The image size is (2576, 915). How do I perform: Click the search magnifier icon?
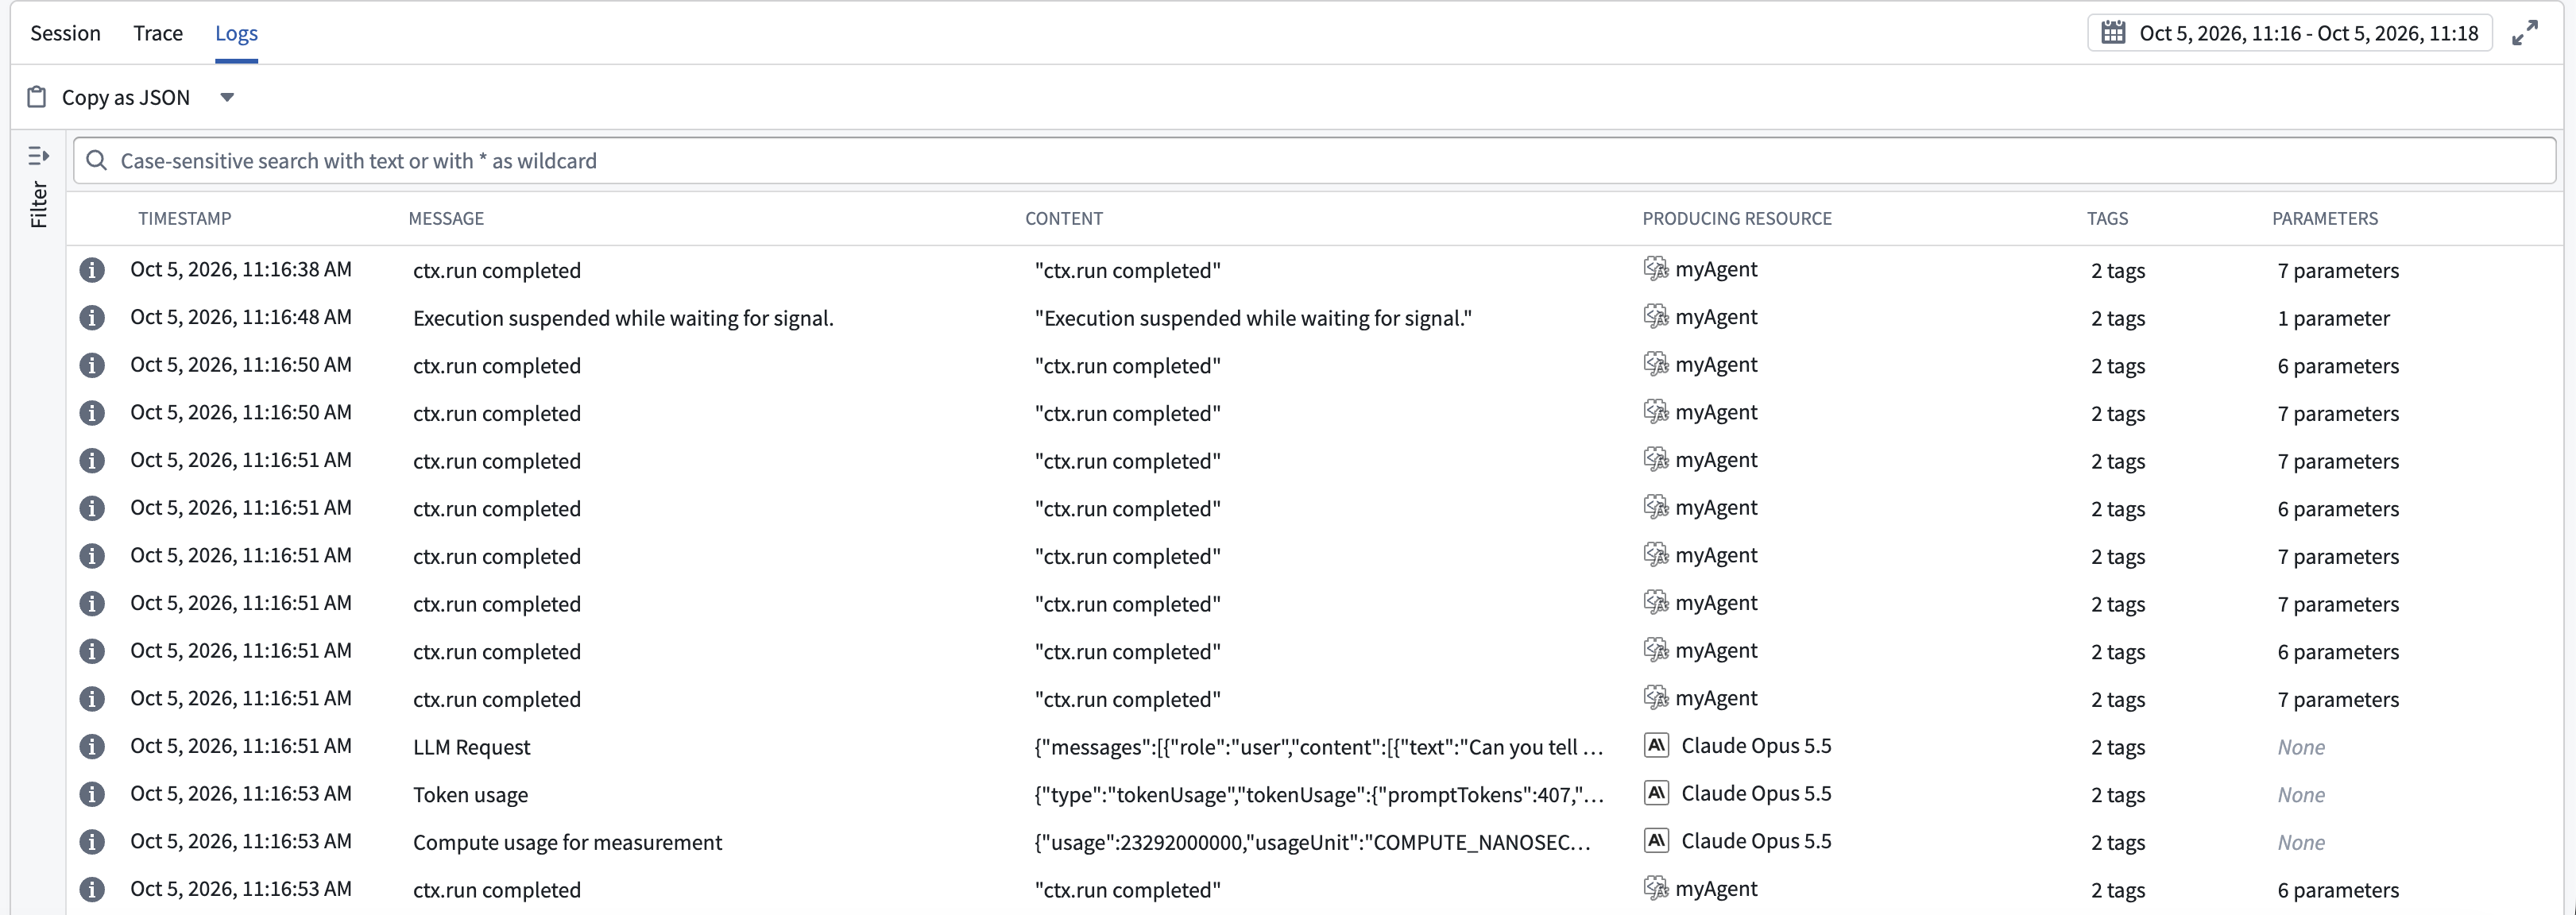click(x=96, y=160)
